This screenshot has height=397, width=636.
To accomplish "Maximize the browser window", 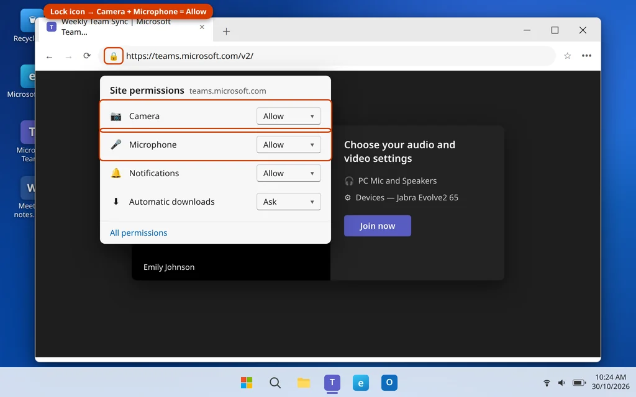I will pyautogui.click(x=555, y=30).
